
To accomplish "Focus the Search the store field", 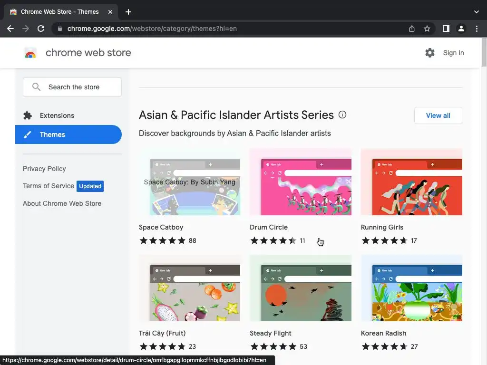I will pos(72,87).
